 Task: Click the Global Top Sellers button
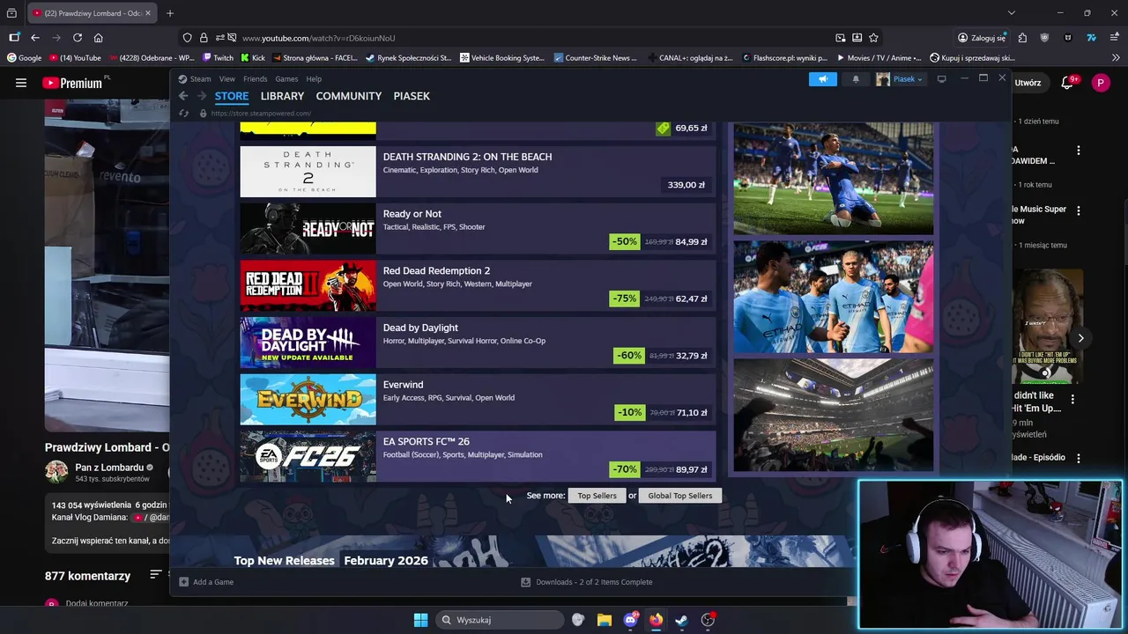pos(680,496)
